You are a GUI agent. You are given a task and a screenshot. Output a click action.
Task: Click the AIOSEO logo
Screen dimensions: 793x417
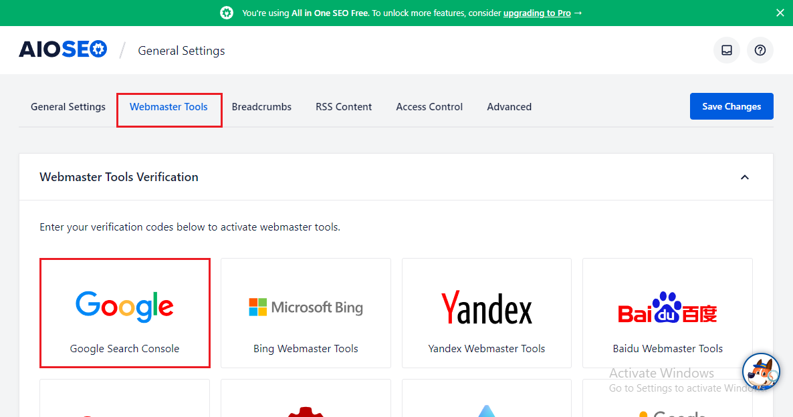pos(63,50)
